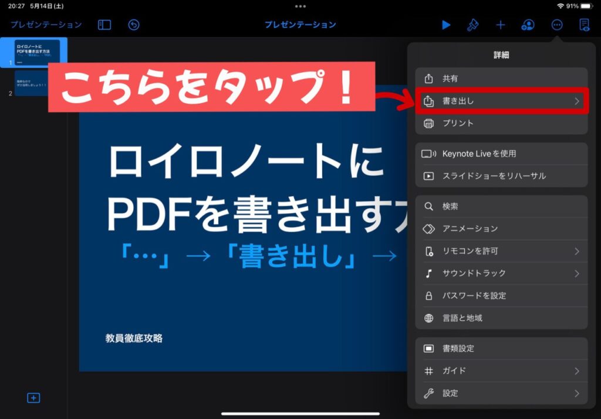Tap the remote control icon
This screenshot has width=601, height=419.
pyautogui.click(x=429, y=251)
